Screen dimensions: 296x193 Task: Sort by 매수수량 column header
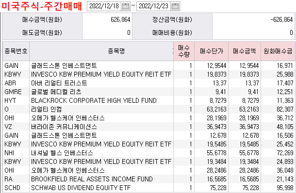(184, 51)
